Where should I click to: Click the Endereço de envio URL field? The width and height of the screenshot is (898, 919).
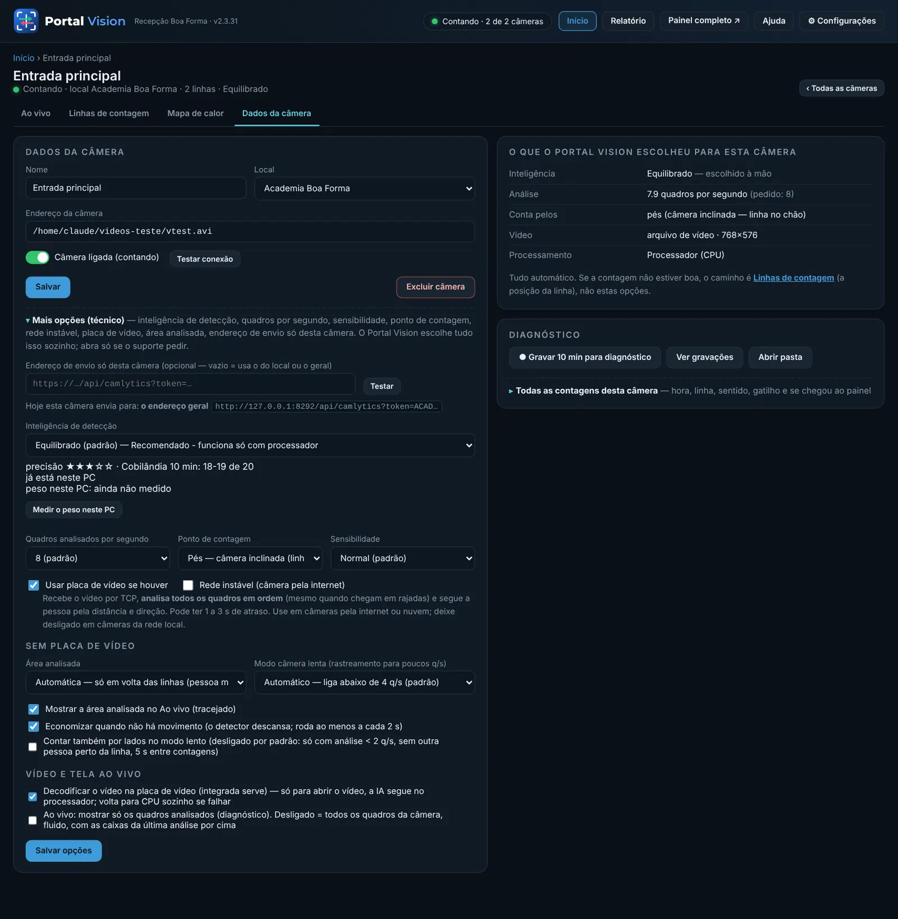pos(190,384)
